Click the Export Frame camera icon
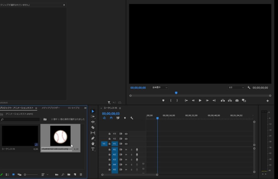The height and width of the screenshot is (179, 278). 237,100
